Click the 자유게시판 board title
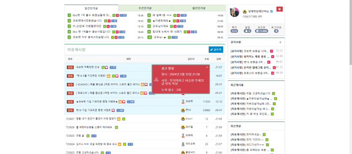Viewport: 352px width, 154px height. pos(76,50)
